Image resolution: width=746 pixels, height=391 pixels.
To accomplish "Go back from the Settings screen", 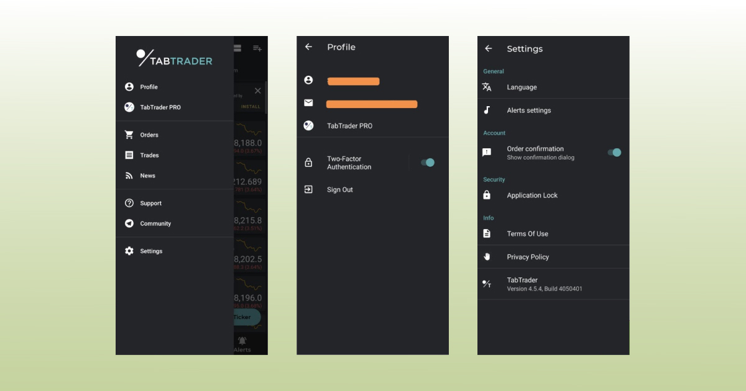I will click(x=489, y=49).
